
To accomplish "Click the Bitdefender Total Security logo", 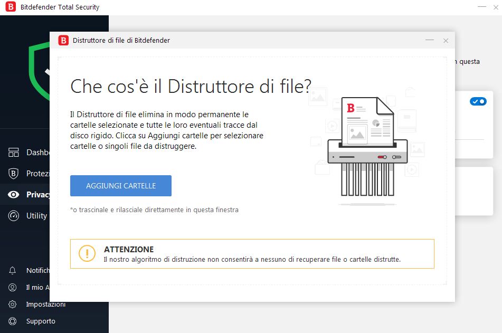I will (11, 6).
